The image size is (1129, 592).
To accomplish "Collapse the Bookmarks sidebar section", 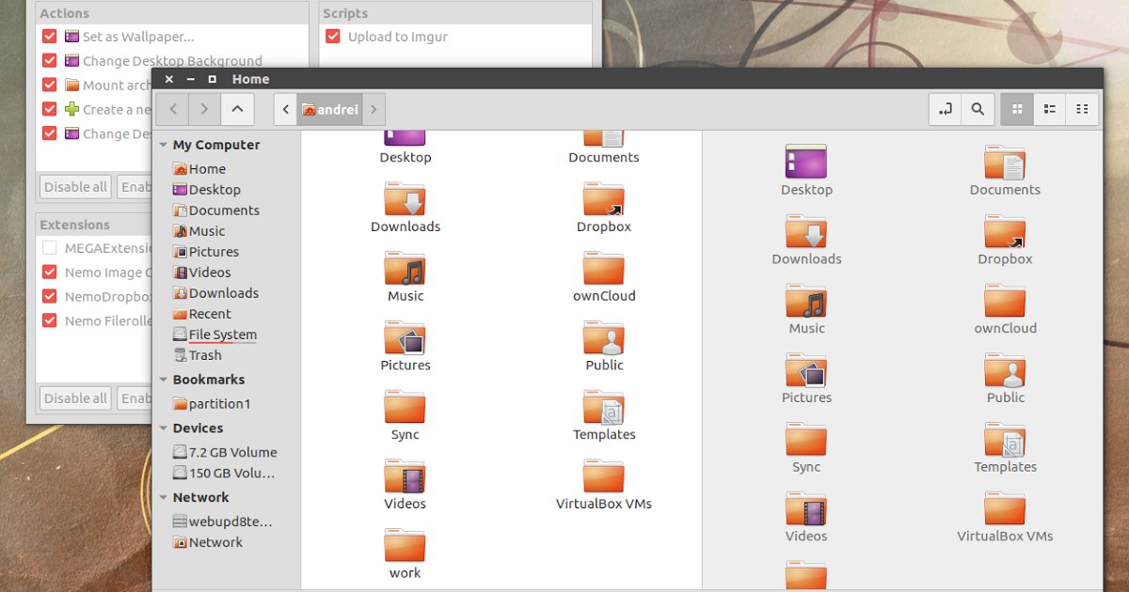I will pos(164,380).
